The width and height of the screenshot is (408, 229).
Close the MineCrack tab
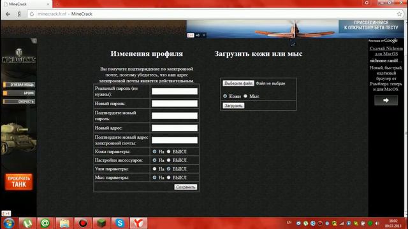tap(48, 4)
